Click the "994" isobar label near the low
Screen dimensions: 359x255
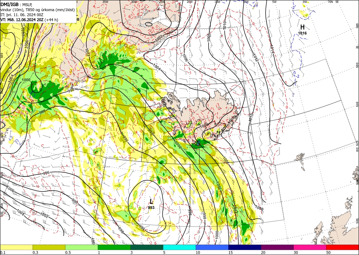142,227
